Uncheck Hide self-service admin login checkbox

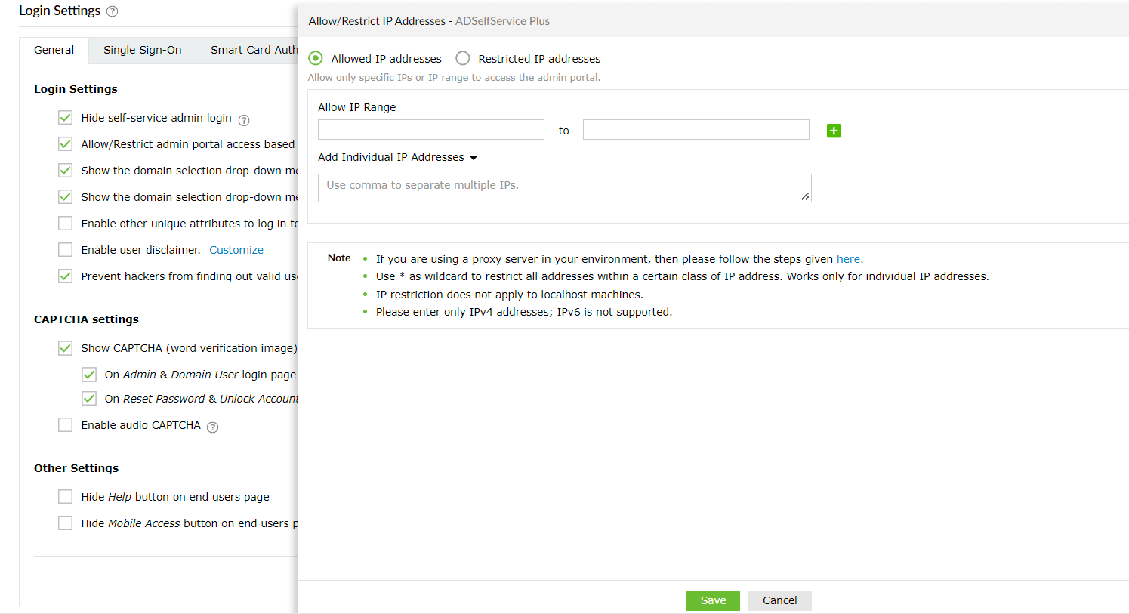point(66,118)
